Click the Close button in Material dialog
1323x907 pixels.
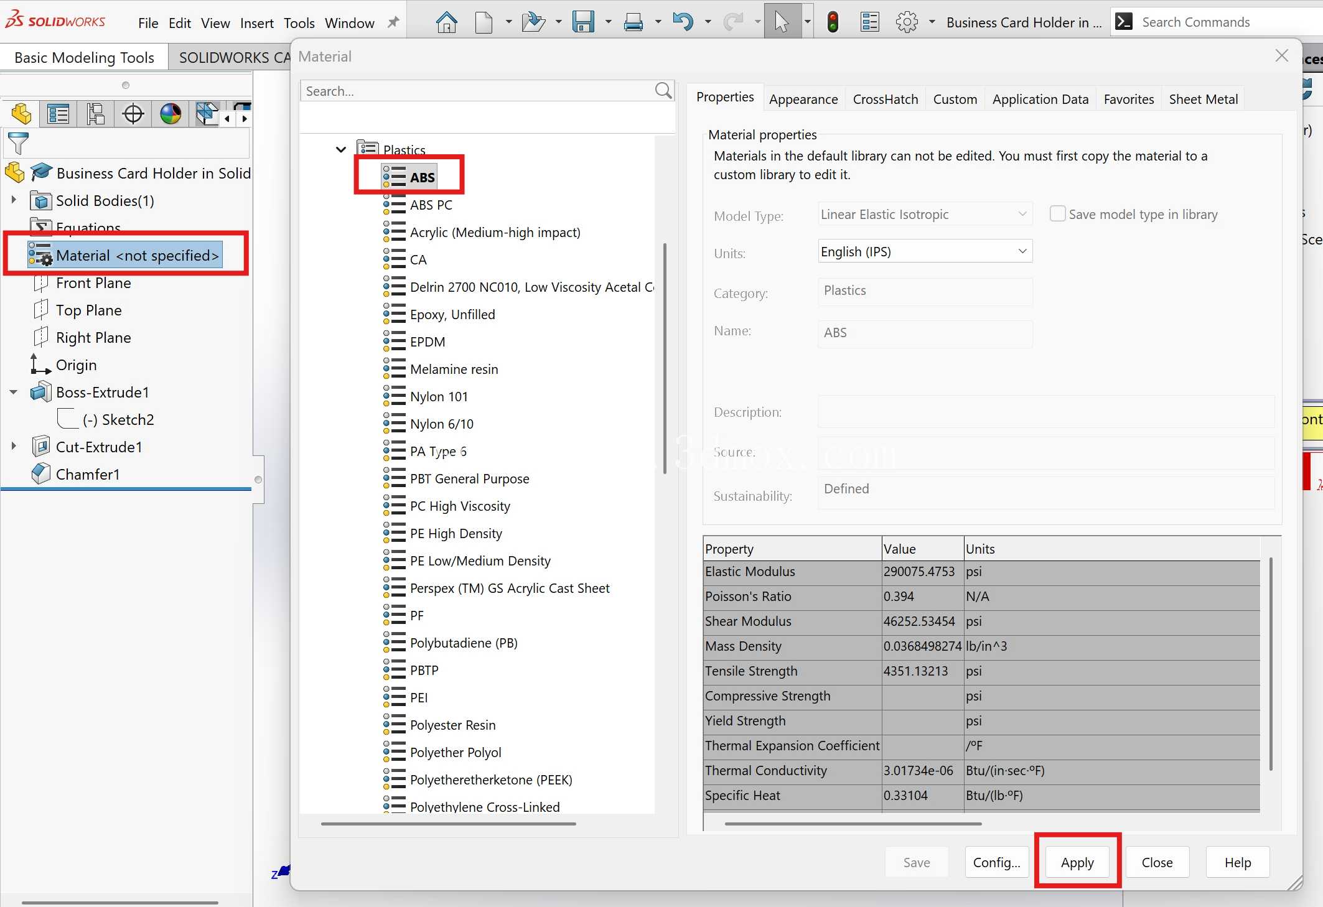[1157, 862]
